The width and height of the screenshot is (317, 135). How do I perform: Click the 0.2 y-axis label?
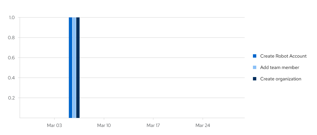coord(12,98)
